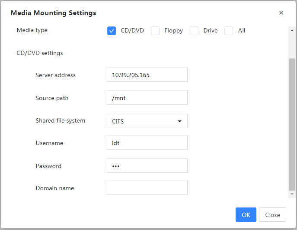The image size is (297, 230).
Task: Uncheck the CD/DVD media type checkbox
Action: [x=112, y=31]
